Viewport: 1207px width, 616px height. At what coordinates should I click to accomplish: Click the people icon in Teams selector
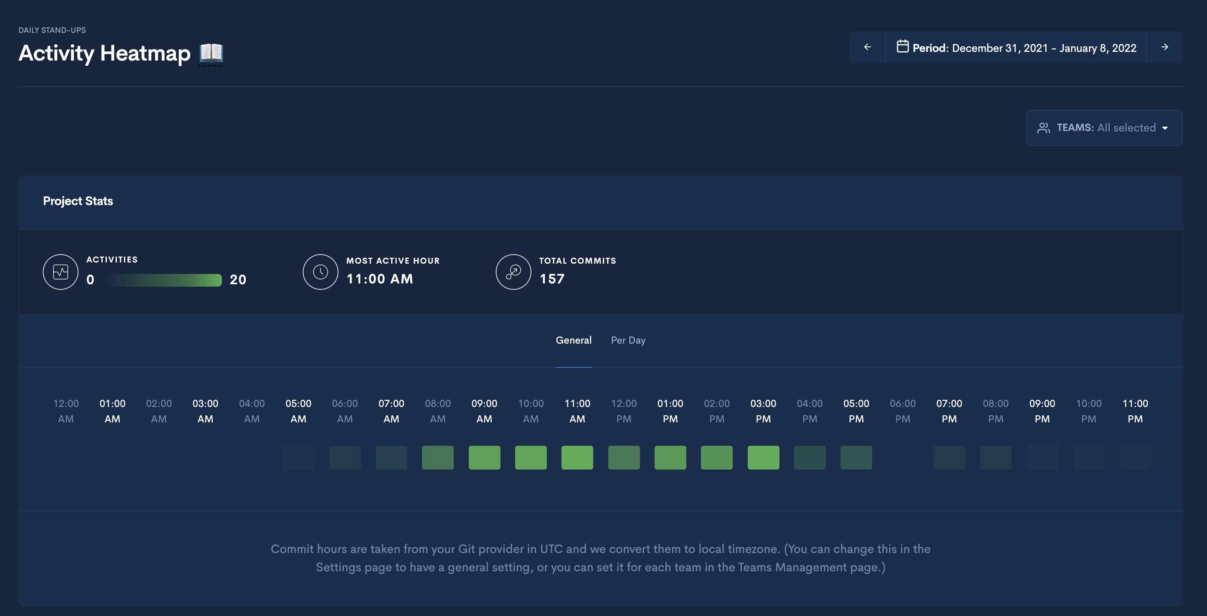pyautogui.click(x=1043, y=128)
